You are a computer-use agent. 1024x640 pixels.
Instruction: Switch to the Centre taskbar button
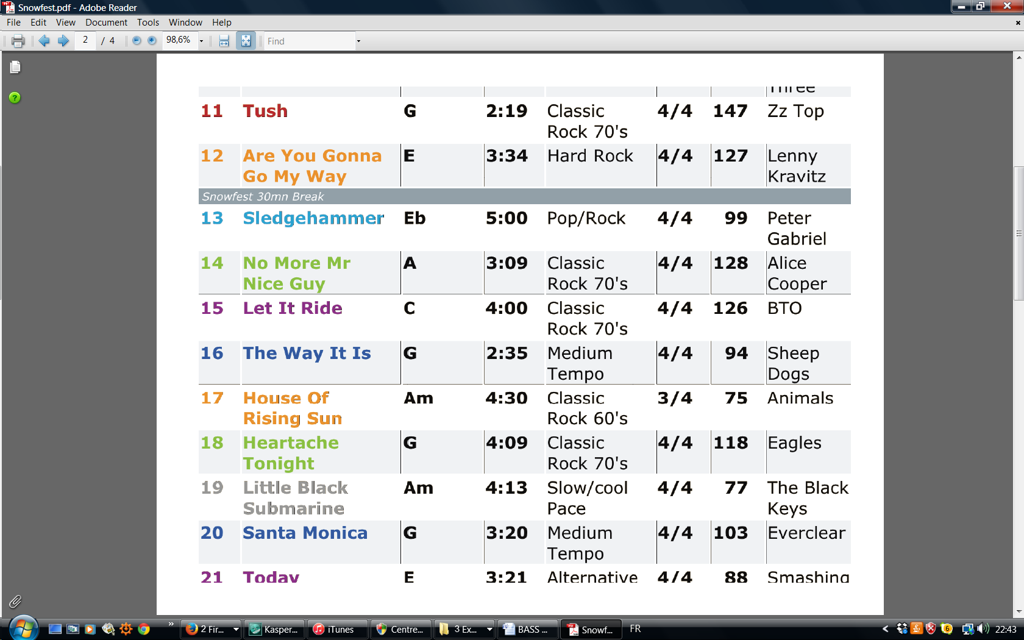401,629
